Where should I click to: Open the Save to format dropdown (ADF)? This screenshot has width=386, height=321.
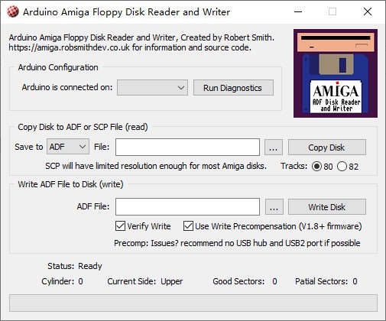click(x=68, y=147)
